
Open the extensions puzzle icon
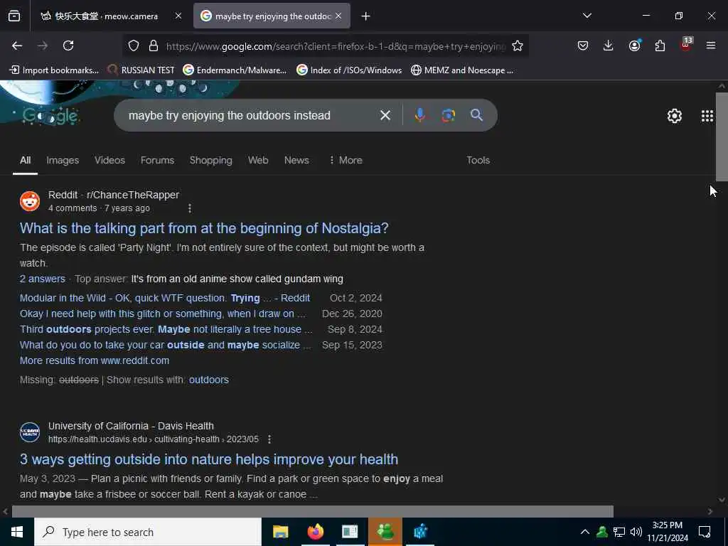tap(660, 45)
